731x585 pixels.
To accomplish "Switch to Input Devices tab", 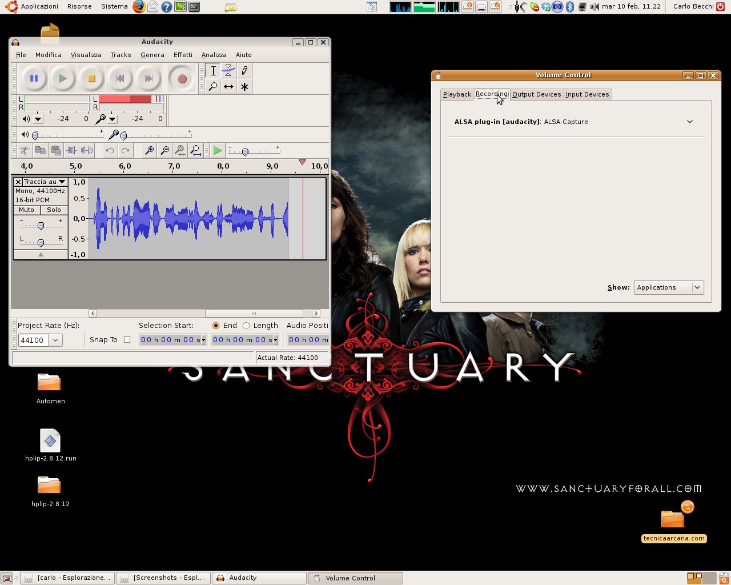I will [588, 94].
